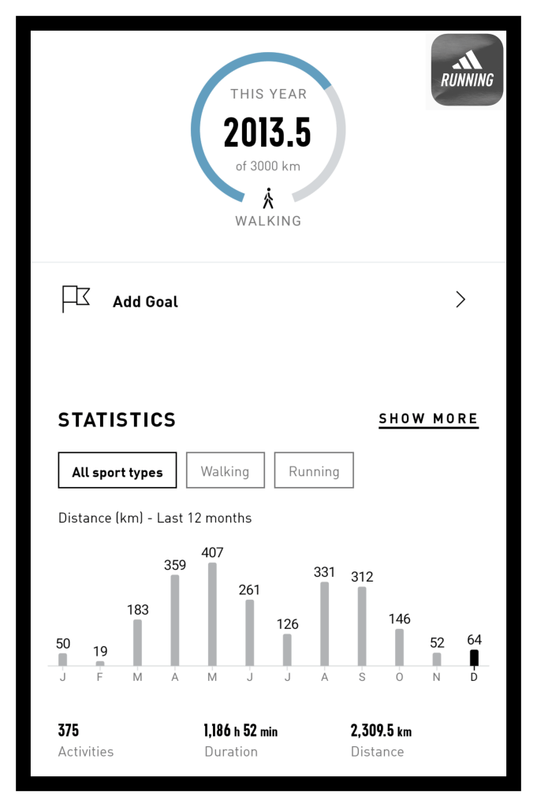Select the May bar showing 407
This screenshot has width=537, height=807.
[212, 613]
